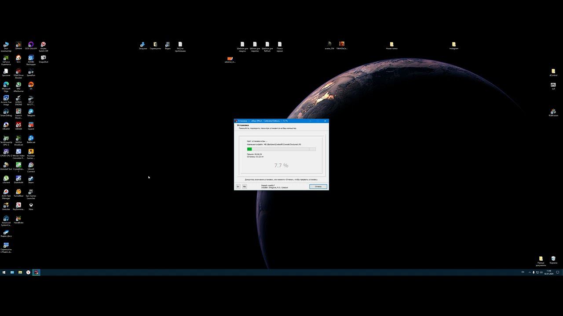Open the notification center icon
This screenshot has width=563, height=316.
click(x=558, y=272)
